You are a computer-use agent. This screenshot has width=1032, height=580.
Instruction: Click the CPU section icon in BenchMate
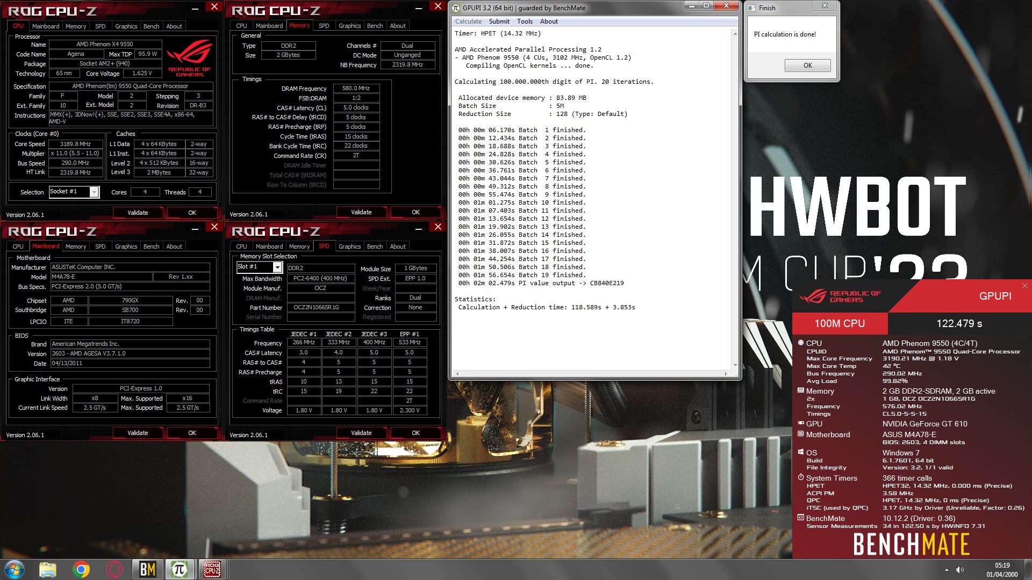801,343
